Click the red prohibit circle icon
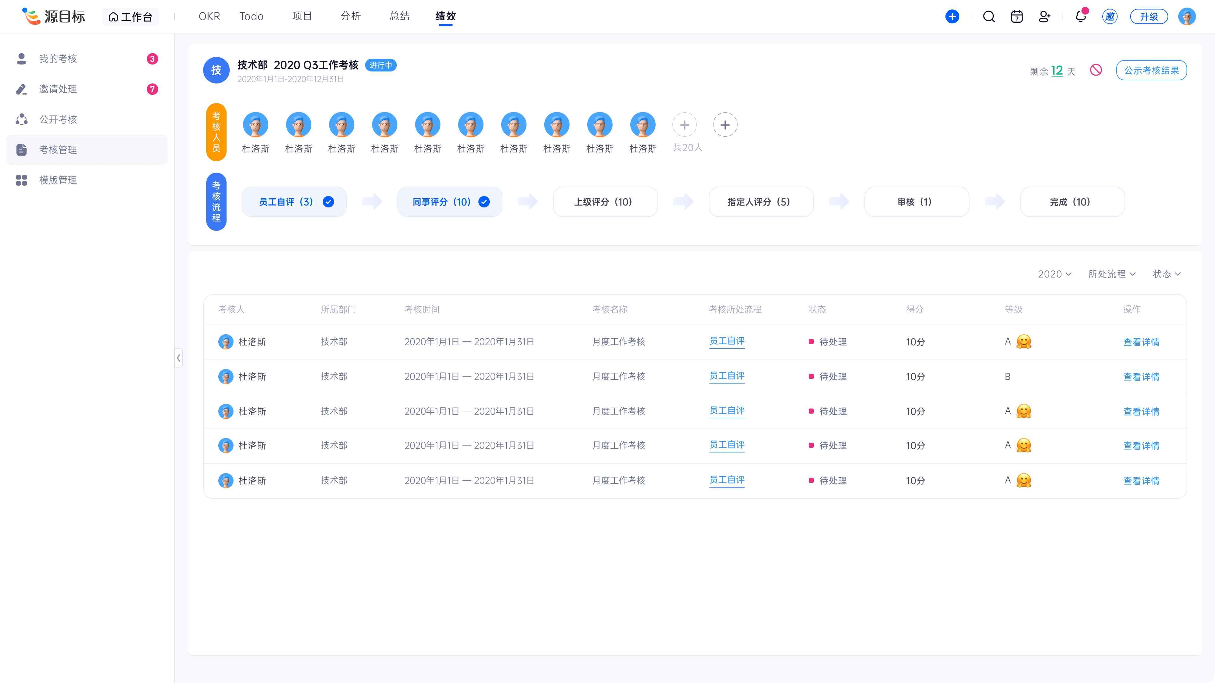The image size is (1215, 683). coord(1096,70)
